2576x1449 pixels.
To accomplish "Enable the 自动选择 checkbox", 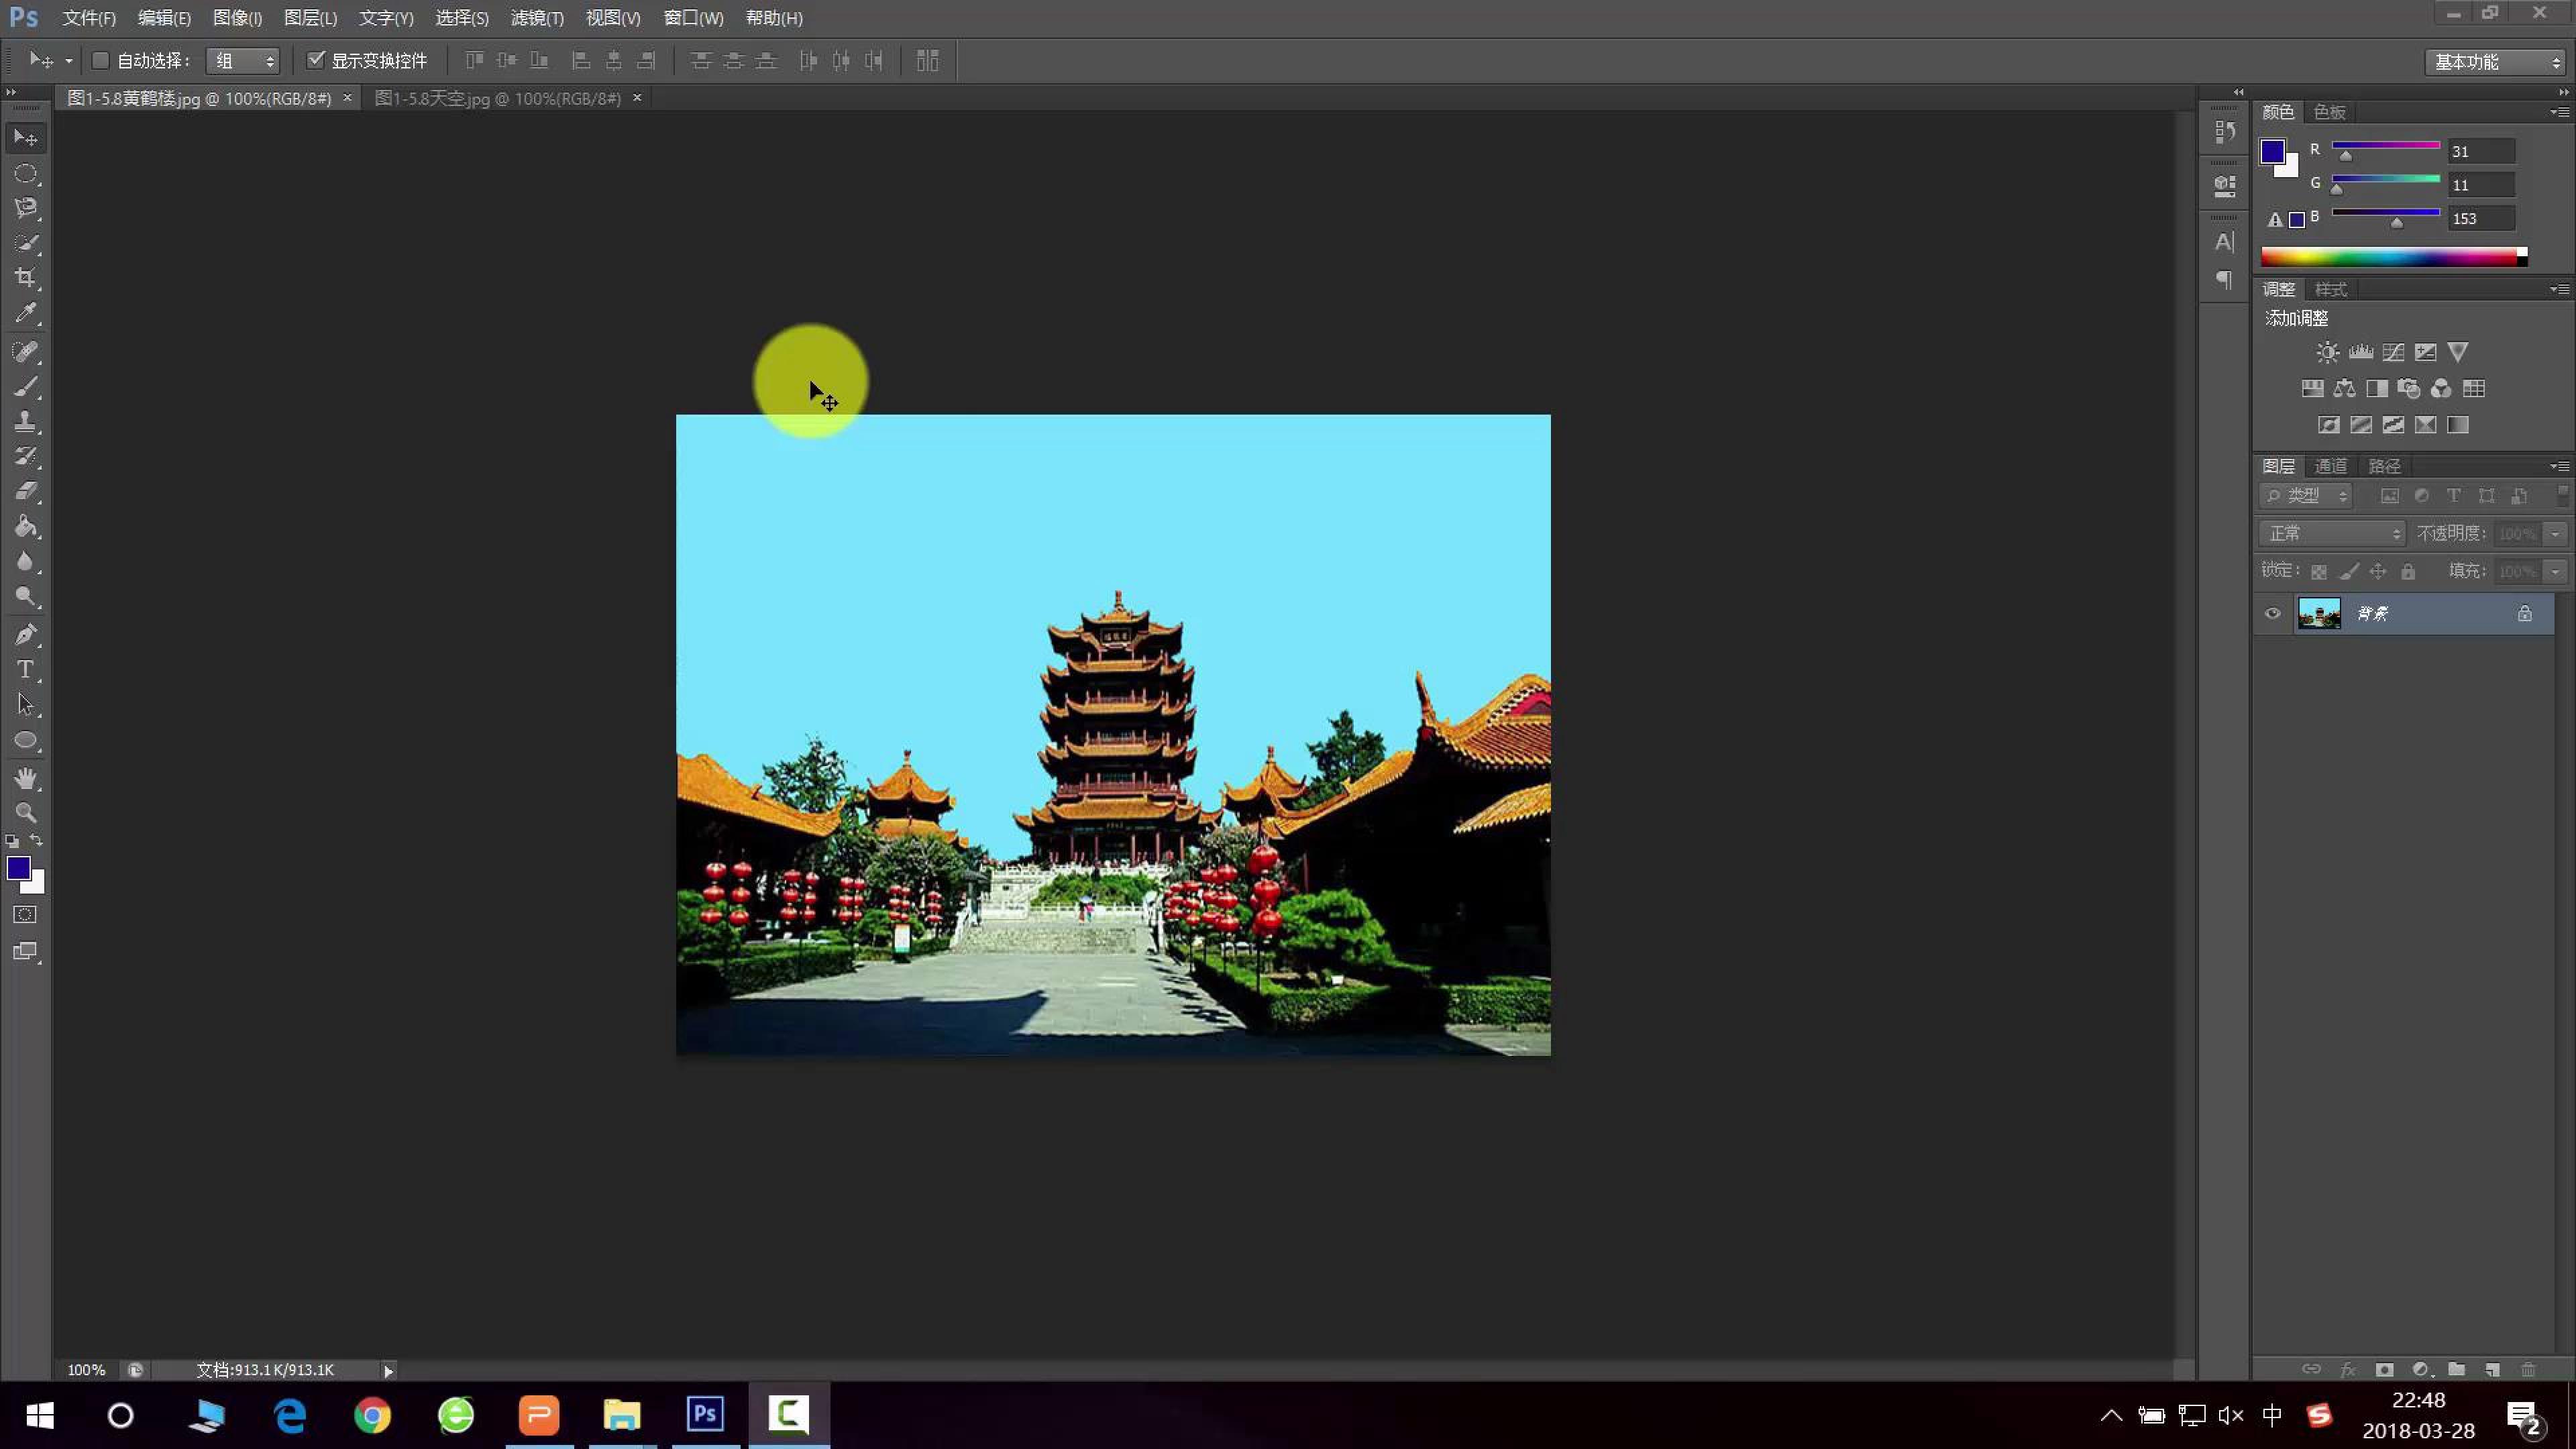I will (x=100, y=61).
